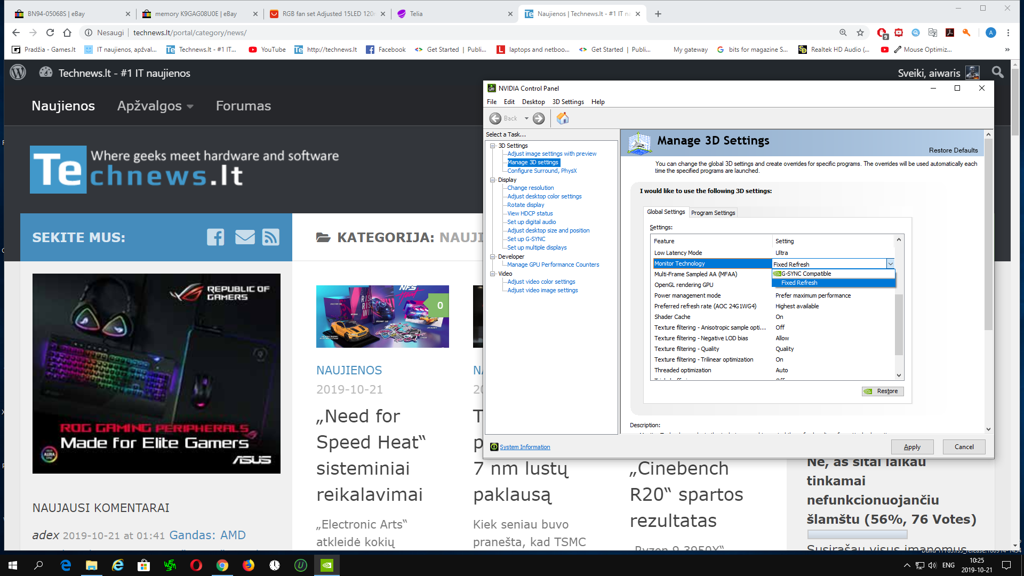Open File Explorer from the taskbar
Viewport: 1024px width, 576px height.
(91, 565)
